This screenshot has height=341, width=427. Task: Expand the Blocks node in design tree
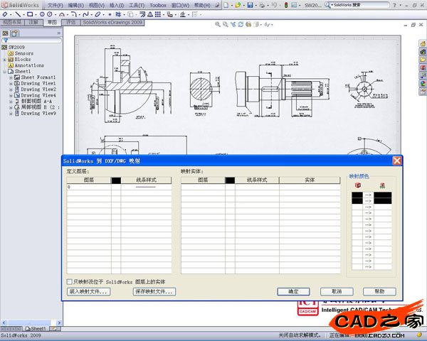tap(5, 60)
